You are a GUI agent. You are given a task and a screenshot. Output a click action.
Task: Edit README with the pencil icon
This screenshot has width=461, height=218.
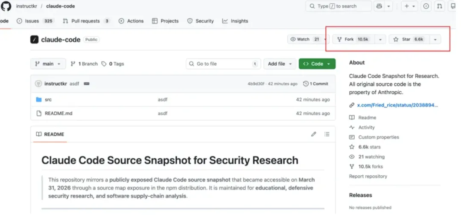pos(314,134)
